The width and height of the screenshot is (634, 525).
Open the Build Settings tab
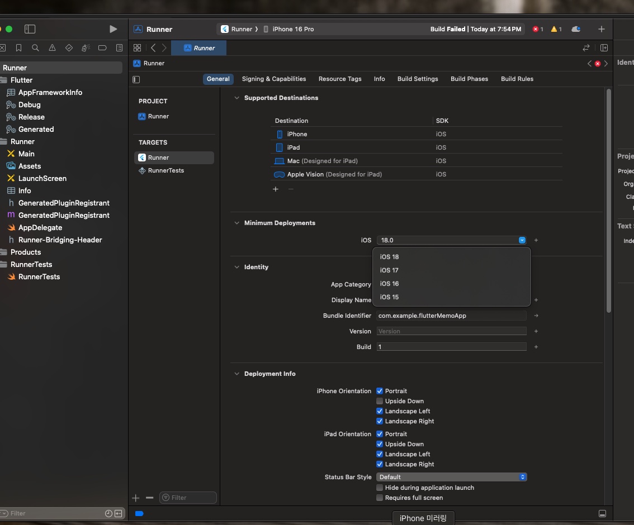point(418,79)
